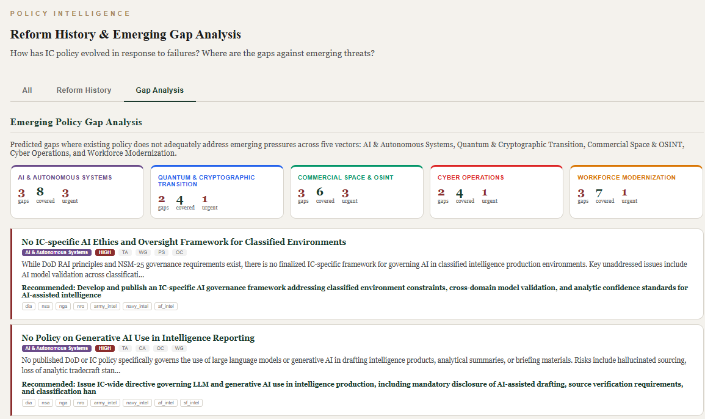Click the navy_intel tag under the AI Ethics gap

tap(137, 307)
